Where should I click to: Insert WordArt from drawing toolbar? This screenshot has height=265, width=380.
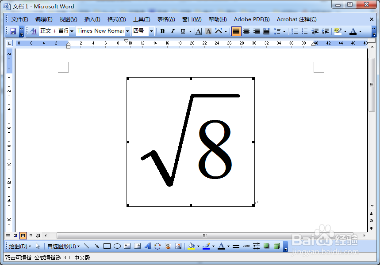click(148, 246)
